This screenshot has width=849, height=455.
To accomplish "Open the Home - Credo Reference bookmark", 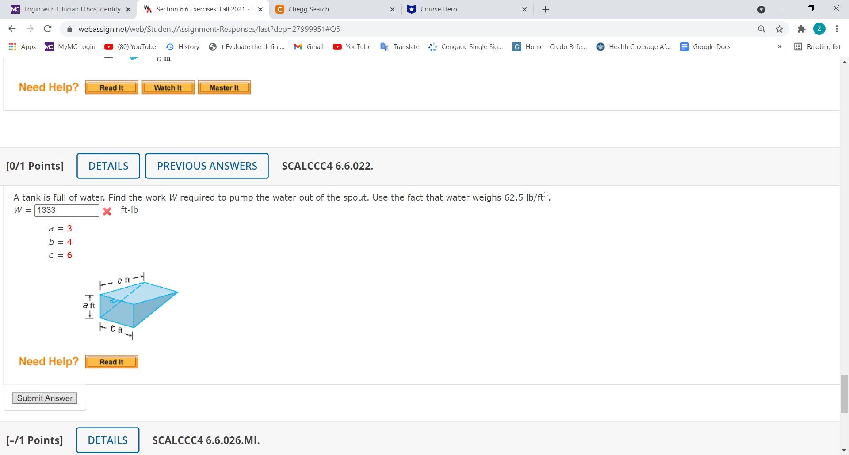I will click(549, 47).
